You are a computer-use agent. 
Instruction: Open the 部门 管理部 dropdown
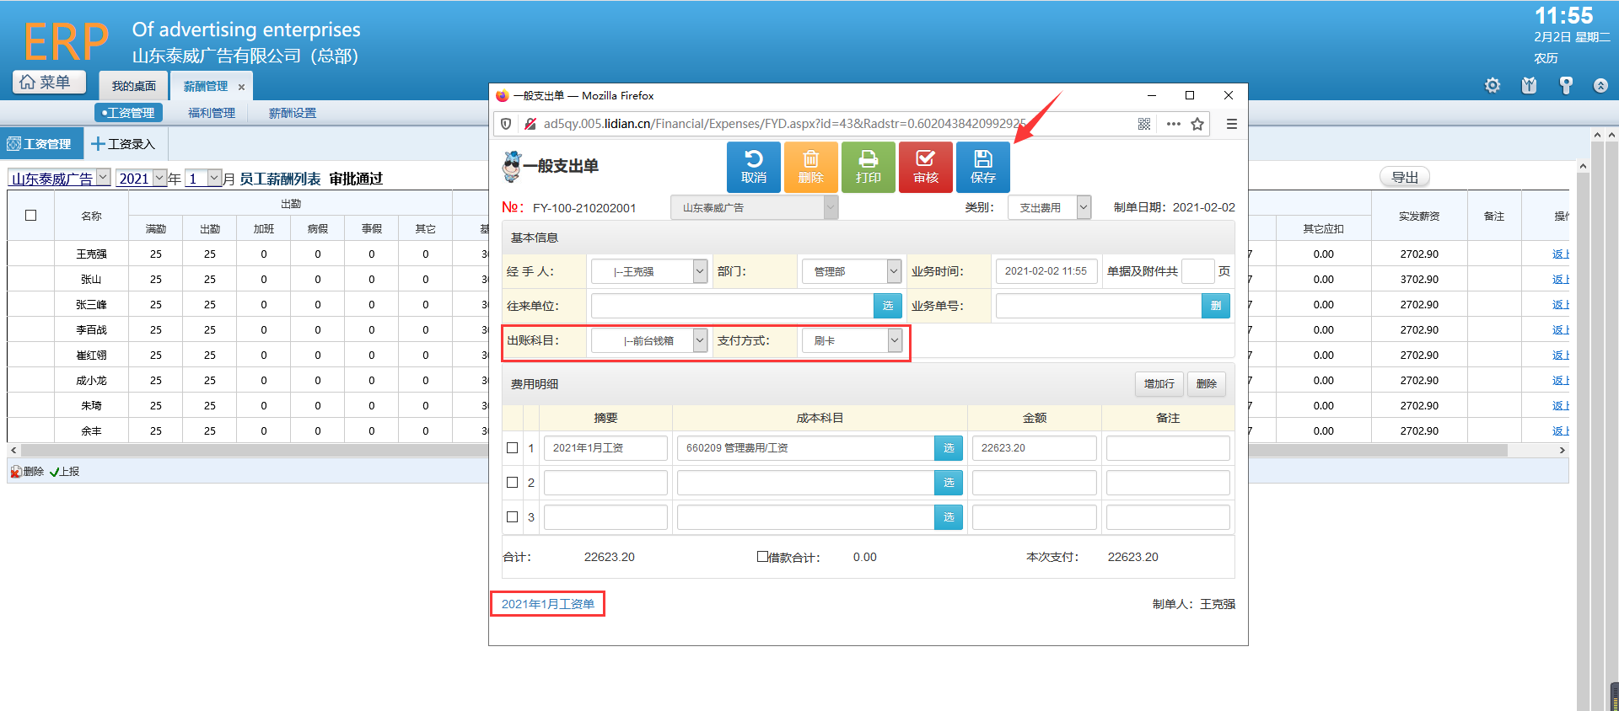point(852,271)
